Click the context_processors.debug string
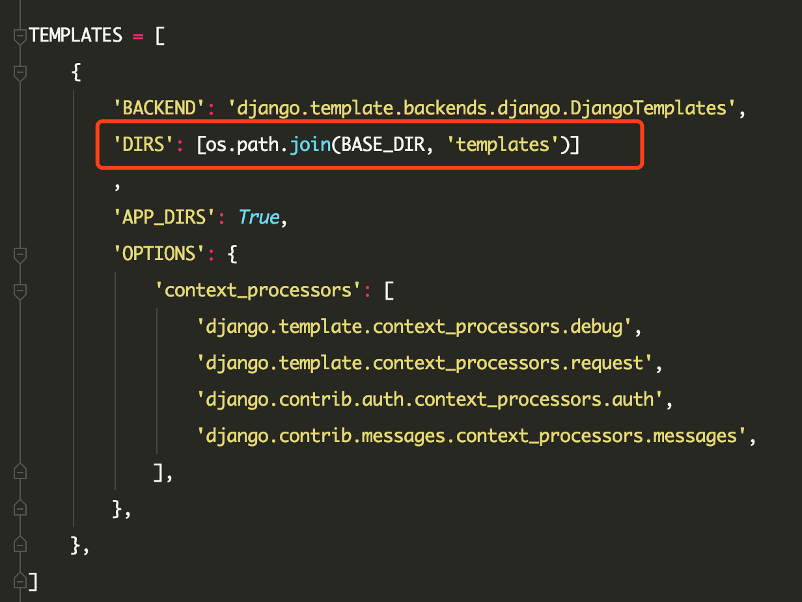Image resolution: width=802 pixels, height=602 pixels. 415,326
